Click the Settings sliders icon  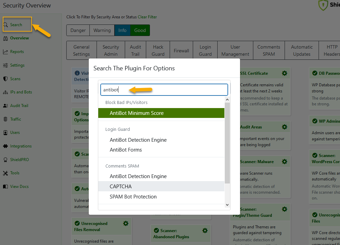point(5,65)
